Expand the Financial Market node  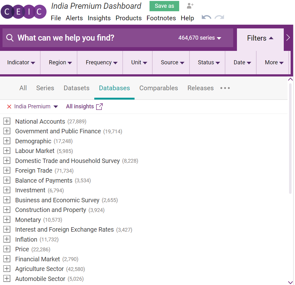pos(7,259)
